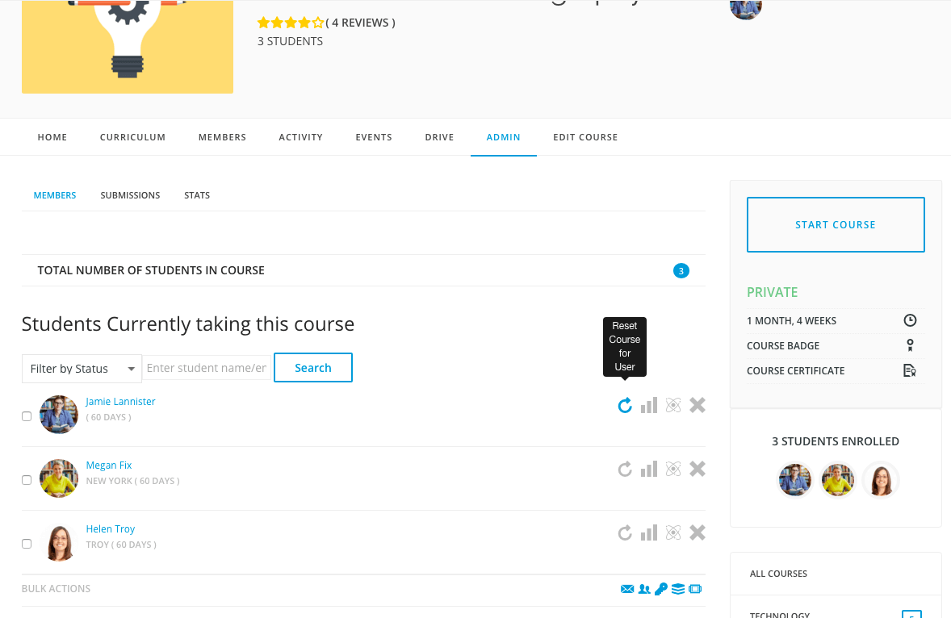The width and height of the screenshot is (951, 618).
Task: Click the bulk message envelope icon
Action: click(627, 589)
